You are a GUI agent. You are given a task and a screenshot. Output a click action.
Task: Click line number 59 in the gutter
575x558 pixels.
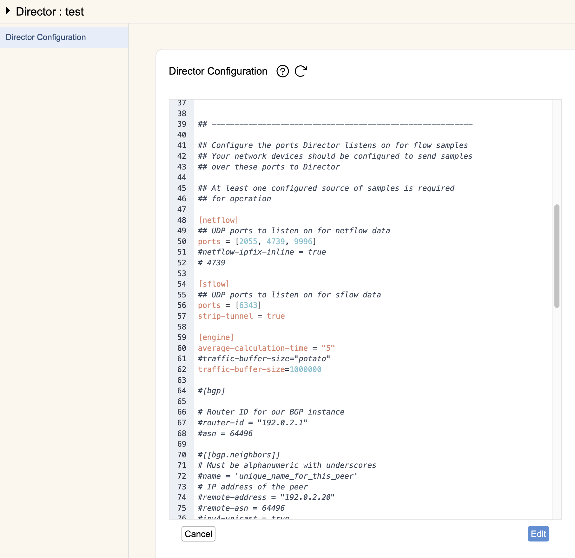tap(182, 337)
